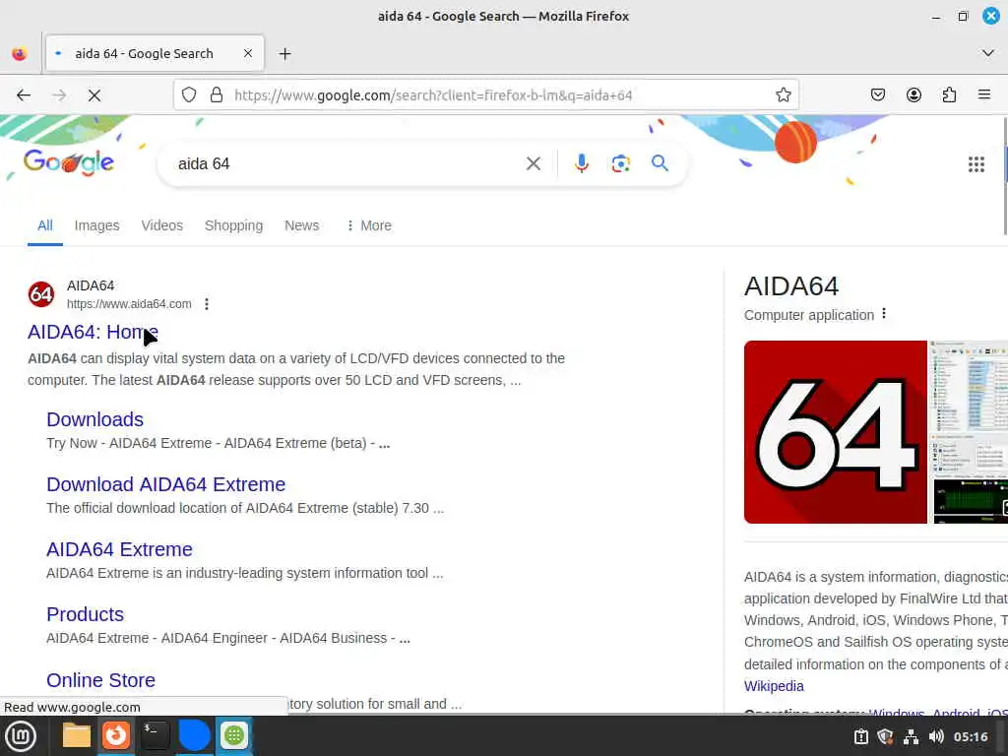Open the volume control tray icon

pos(936,736)
